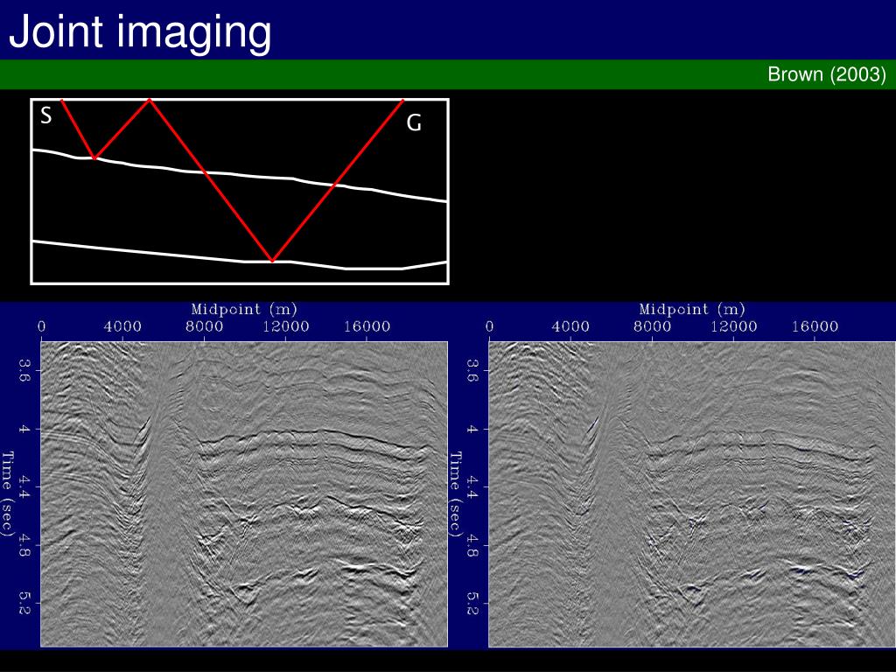
Task: Click the '5.2' time tick on right plot
Action: (x=472, y=603)
